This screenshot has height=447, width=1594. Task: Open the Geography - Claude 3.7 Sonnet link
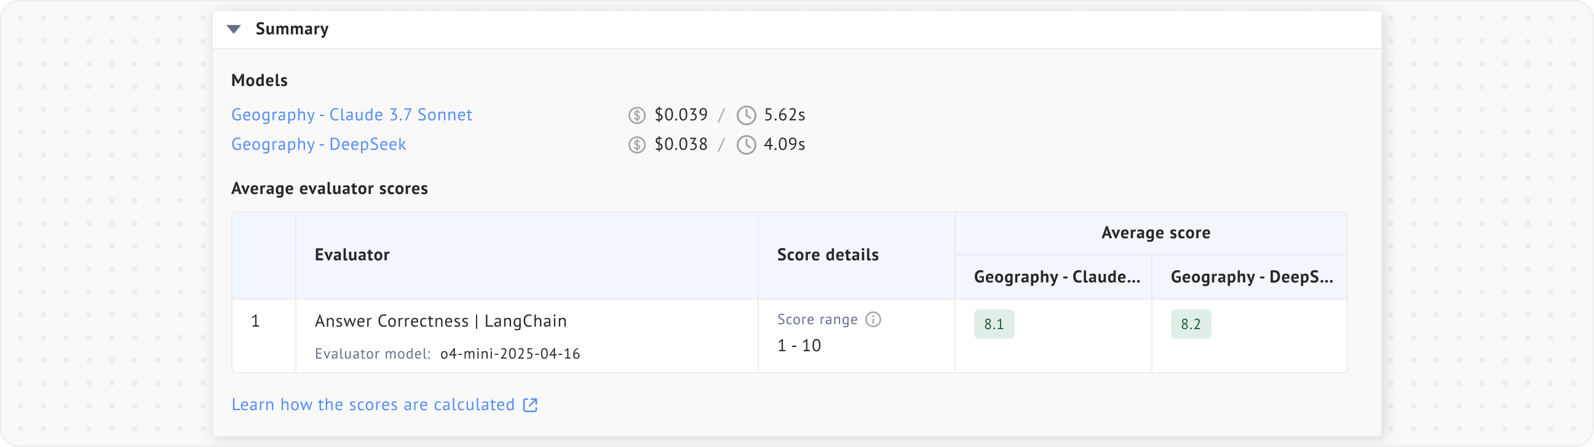click(x=352, y=115)
